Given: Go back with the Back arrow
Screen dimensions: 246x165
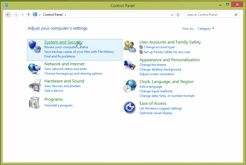Looking at the screenshot, I should 8,15.
